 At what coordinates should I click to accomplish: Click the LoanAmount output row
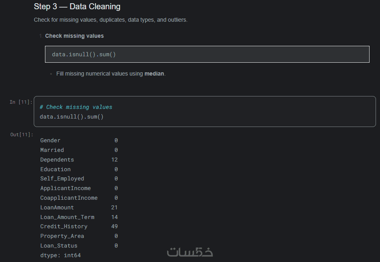[x=79, y=207]
